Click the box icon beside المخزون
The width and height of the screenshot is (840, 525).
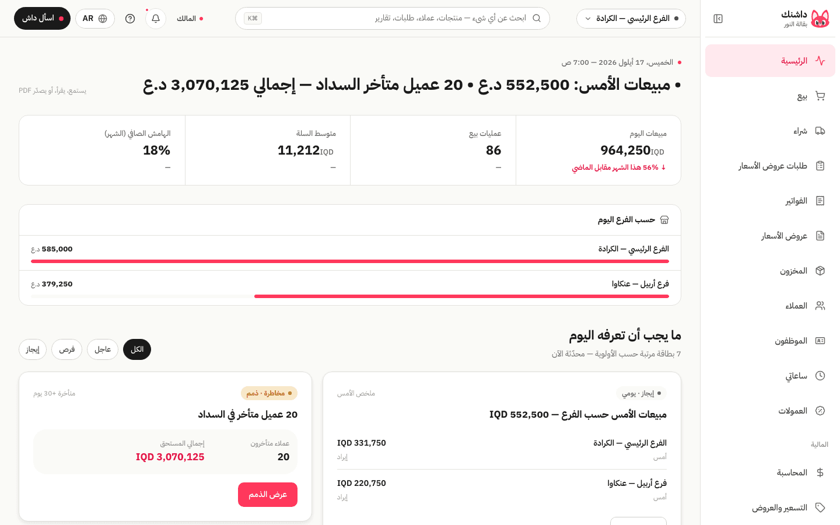[x=820, y=271]
